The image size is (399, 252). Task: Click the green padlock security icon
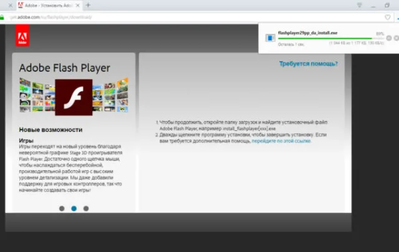[x=2, y=17]
